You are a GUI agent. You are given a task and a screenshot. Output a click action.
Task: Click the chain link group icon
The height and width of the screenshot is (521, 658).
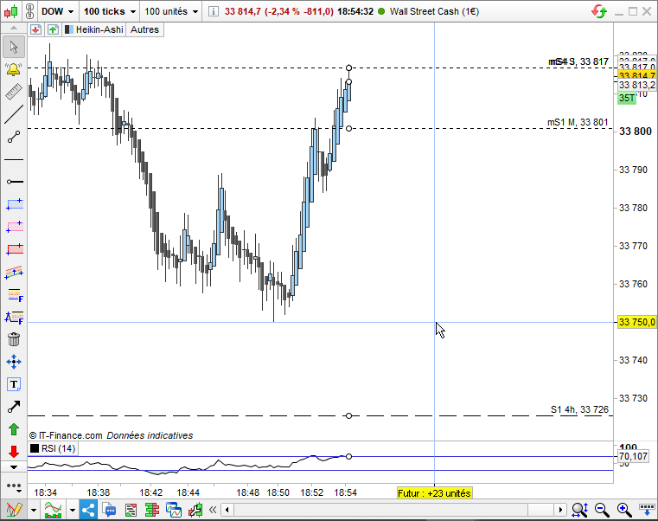tap(29, 11)
